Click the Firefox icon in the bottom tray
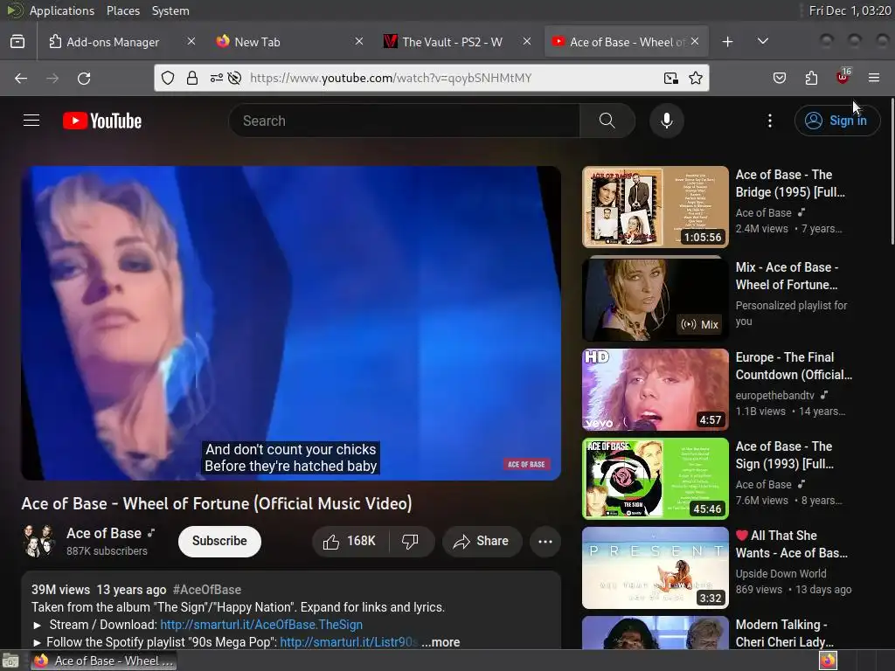The height and width of the screenshot is (671, 895). click(828, 661)
